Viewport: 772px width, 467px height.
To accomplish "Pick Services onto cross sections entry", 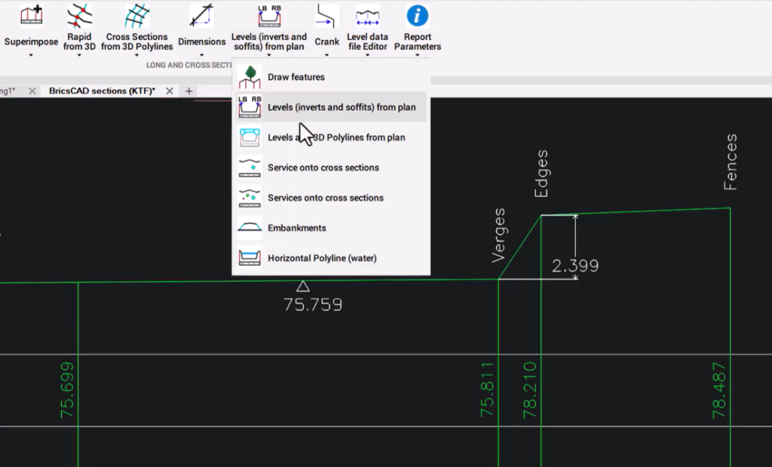I will click(x=326, y=197).
